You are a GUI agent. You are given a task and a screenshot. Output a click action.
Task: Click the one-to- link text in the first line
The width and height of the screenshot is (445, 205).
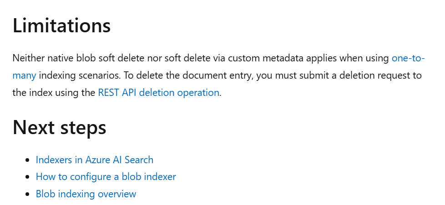coord(408,58)
